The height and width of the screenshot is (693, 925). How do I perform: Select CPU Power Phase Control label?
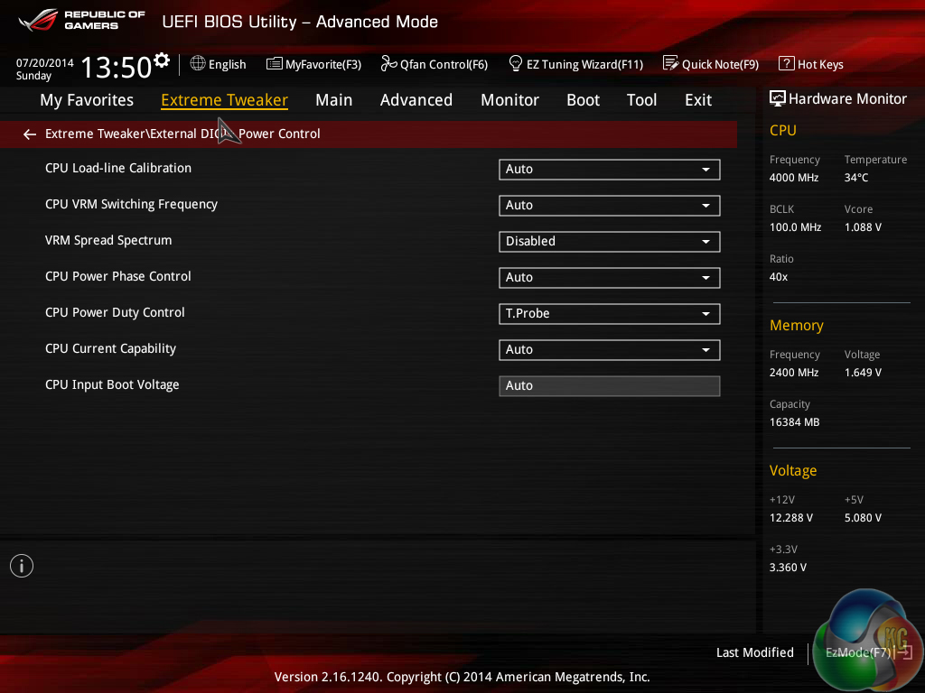118,276
